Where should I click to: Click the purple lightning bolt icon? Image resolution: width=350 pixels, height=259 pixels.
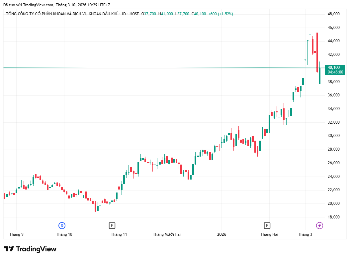tap(319, 226)
